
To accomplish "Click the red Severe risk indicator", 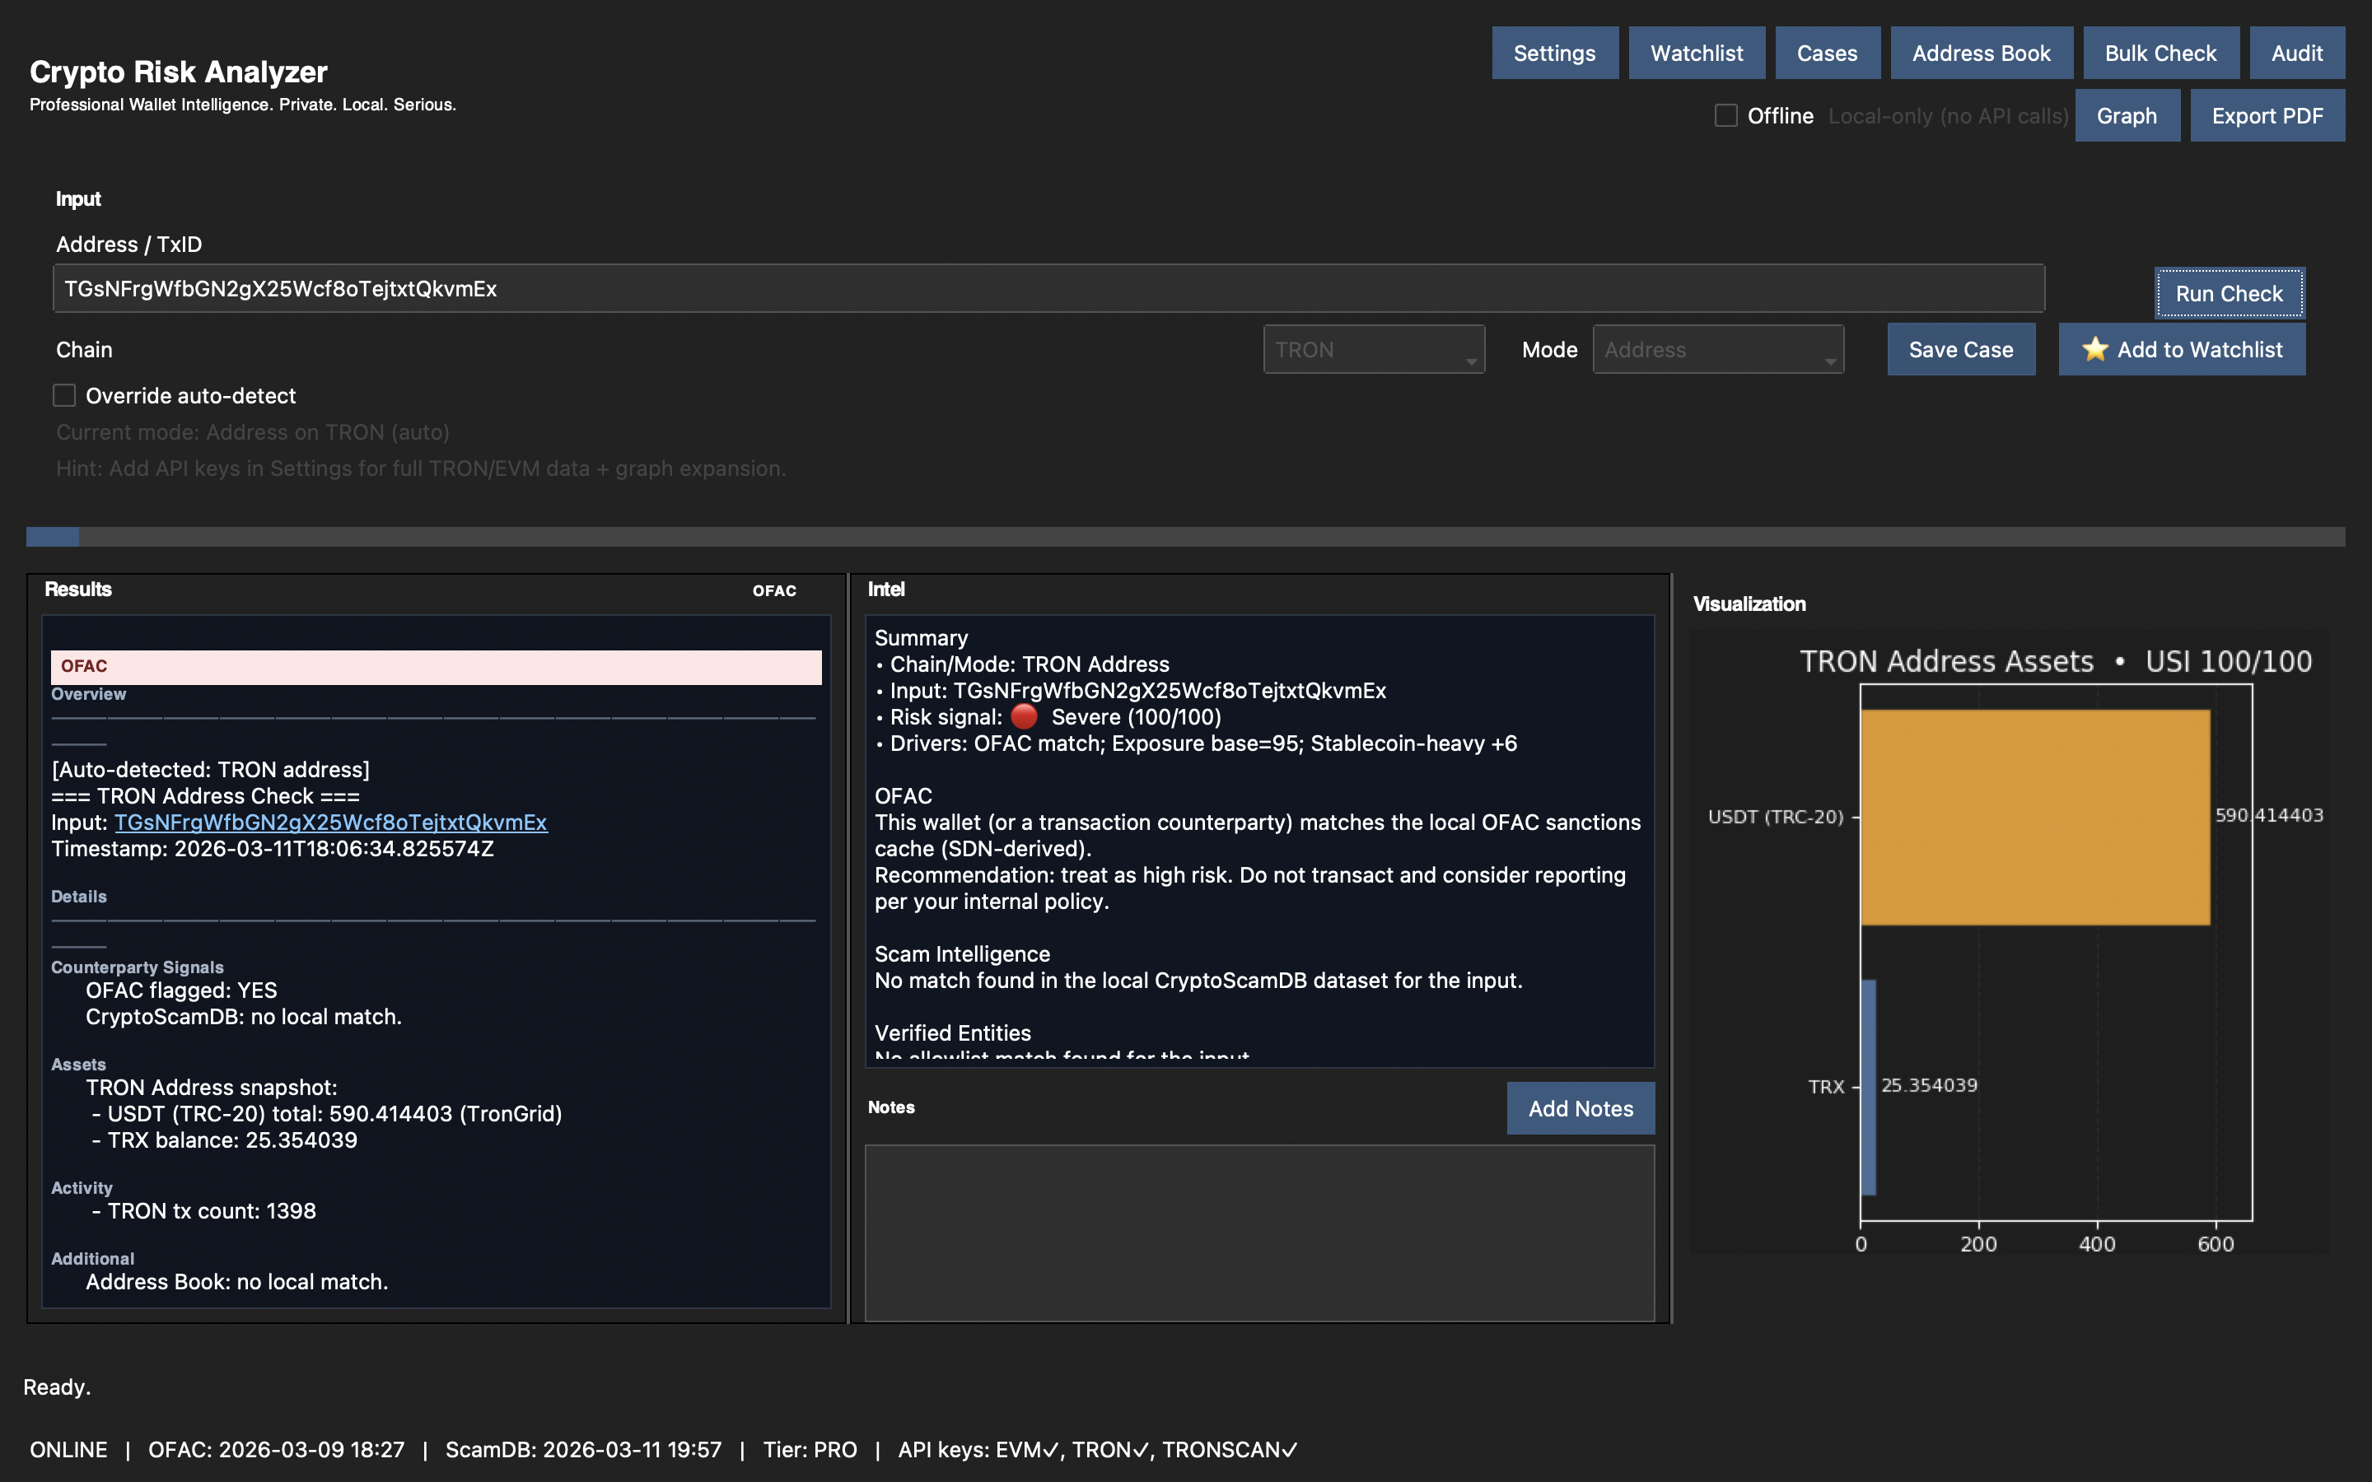I will tap(1025, 716).
